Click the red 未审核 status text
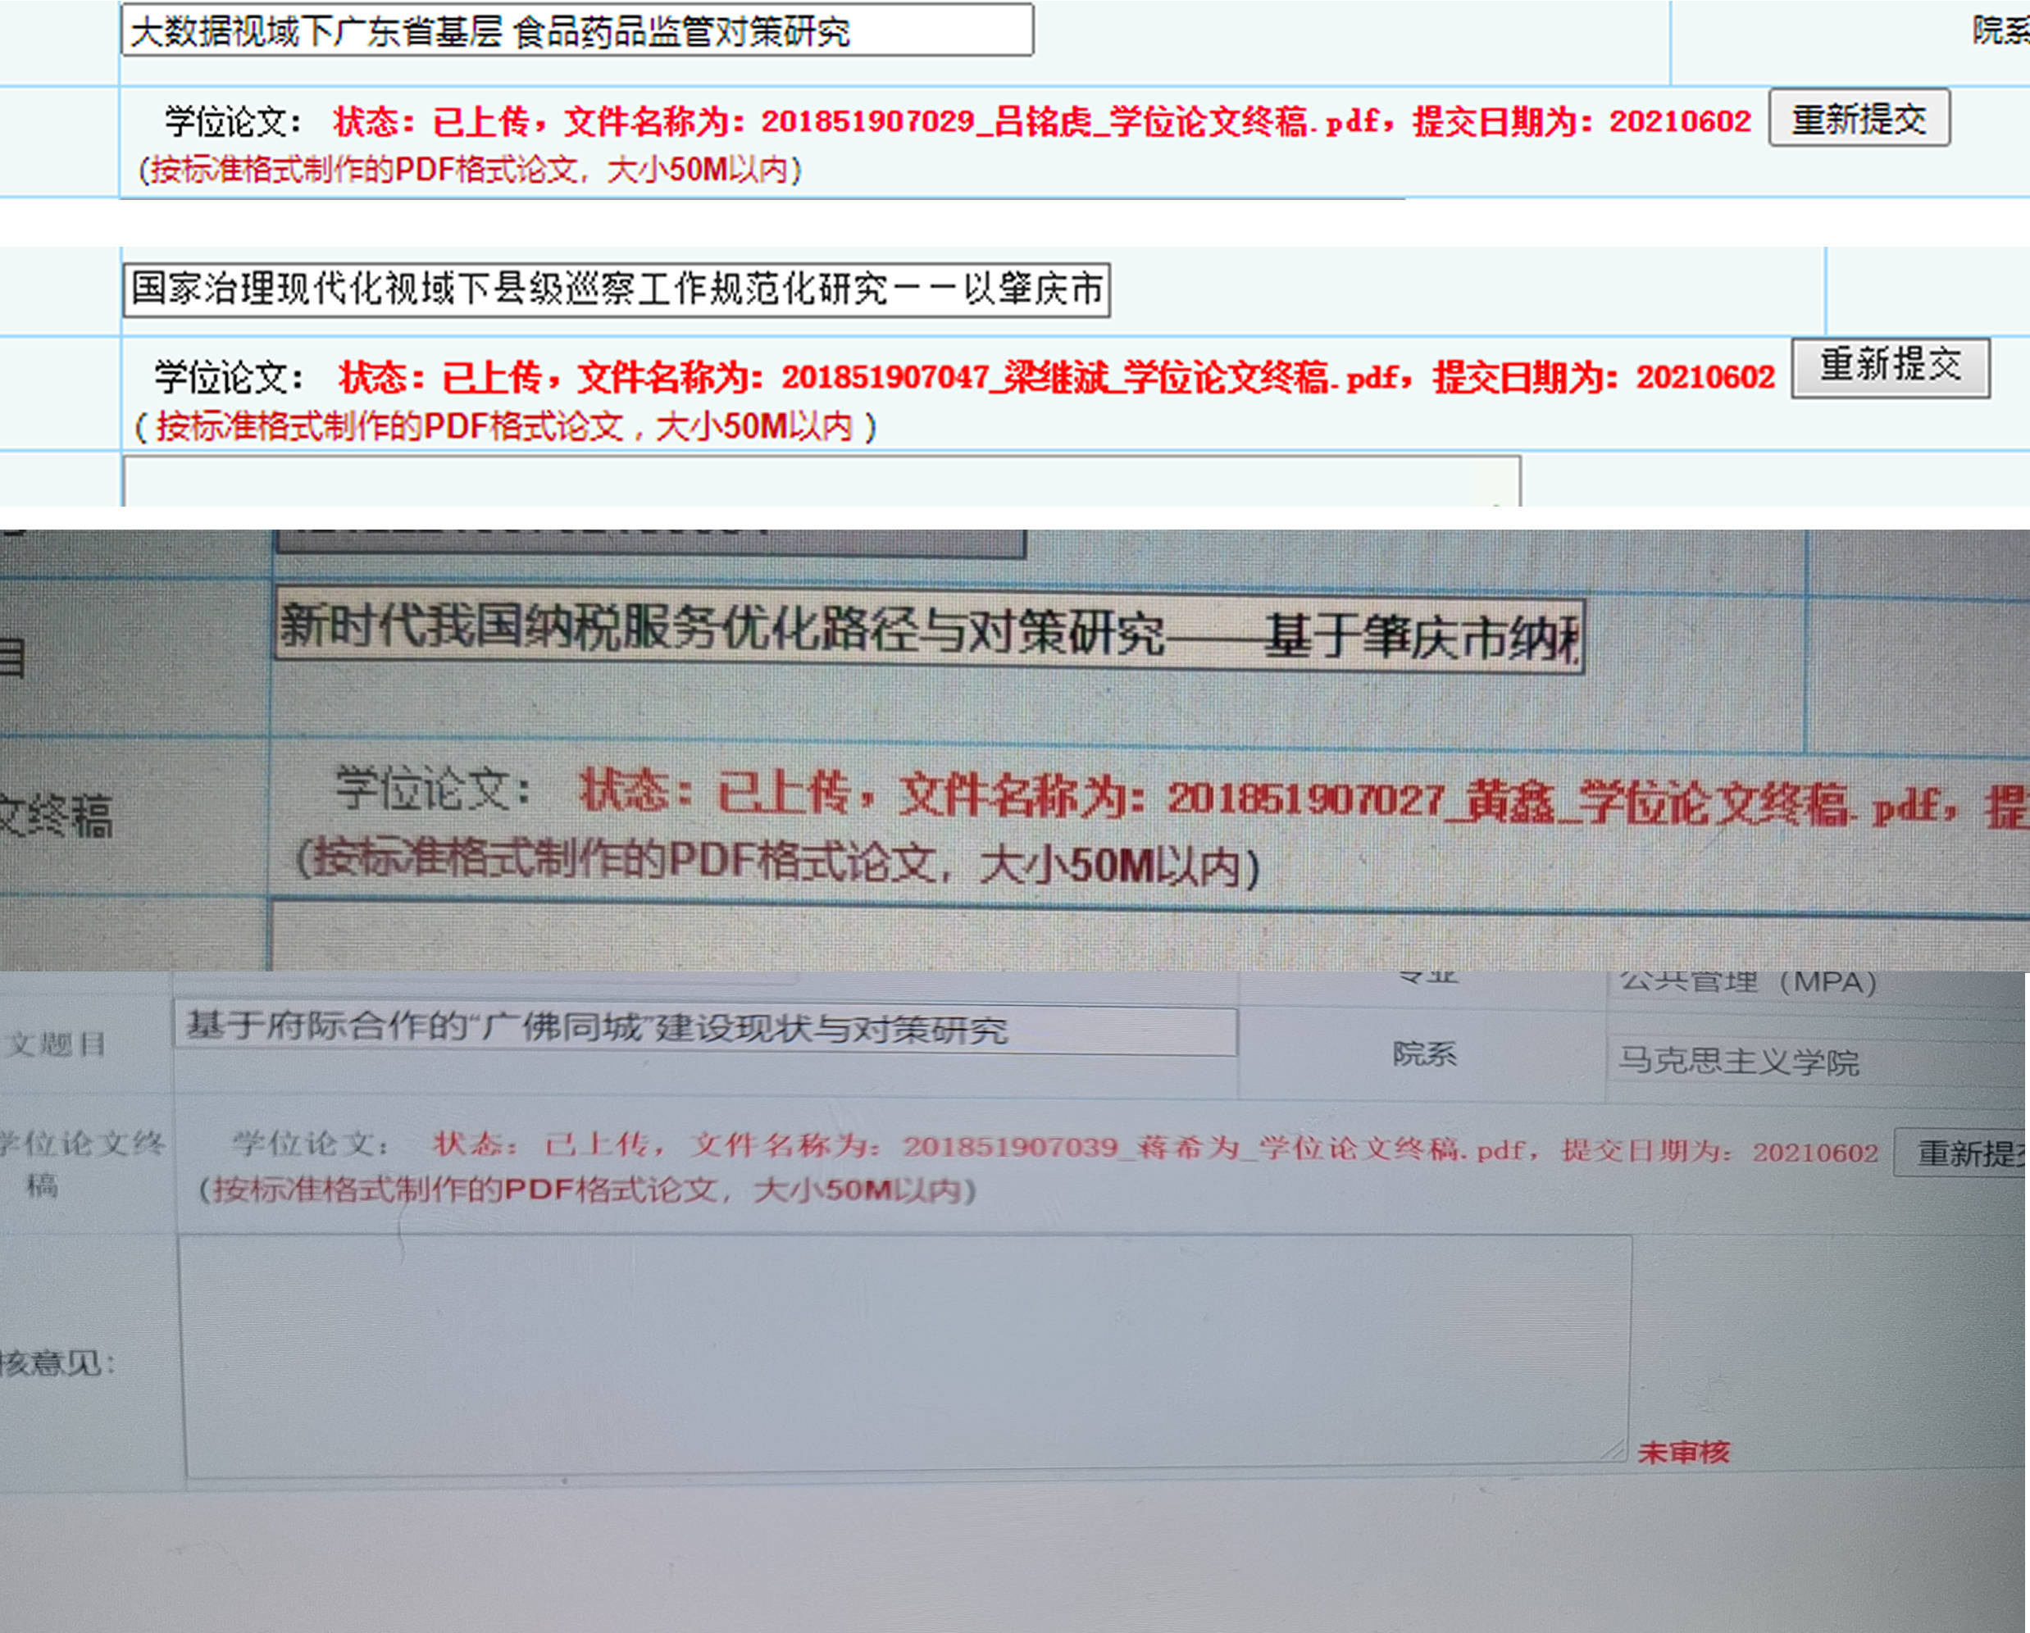The image size is (2030, 1633). [x=1683, y=1453]
